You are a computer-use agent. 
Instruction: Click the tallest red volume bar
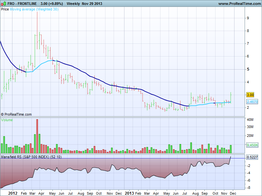pos(37,136)
